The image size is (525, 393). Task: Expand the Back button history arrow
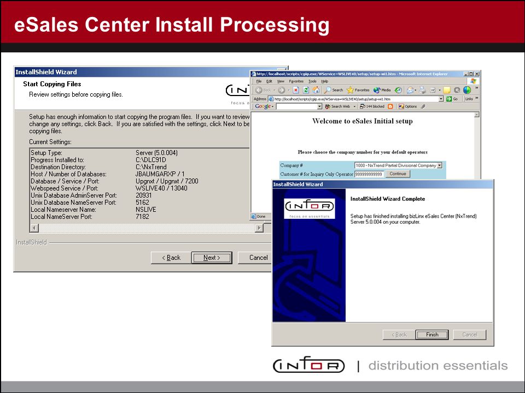[274, 90]
